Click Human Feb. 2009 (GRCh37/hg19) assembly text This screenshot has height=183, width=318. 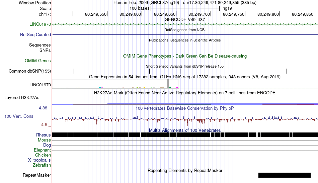point(146,3)
